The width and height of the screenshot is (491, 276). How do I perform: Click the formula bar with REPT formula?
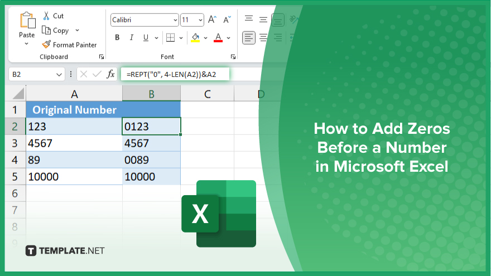click(x=175, y=75)
